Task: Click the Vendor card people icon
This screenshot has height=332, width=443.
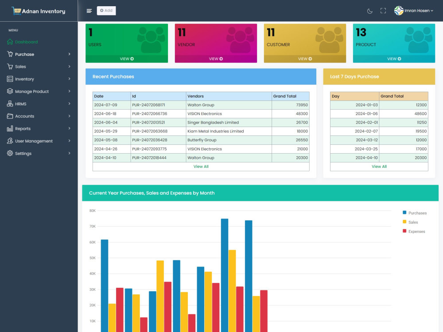Action: [240, 40]
